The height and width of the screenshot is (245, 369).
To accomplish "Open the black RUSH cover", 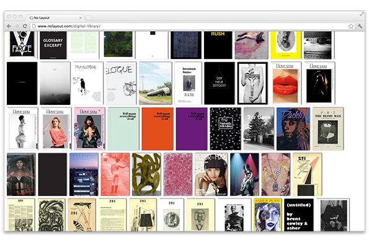I will pos(218,45).
